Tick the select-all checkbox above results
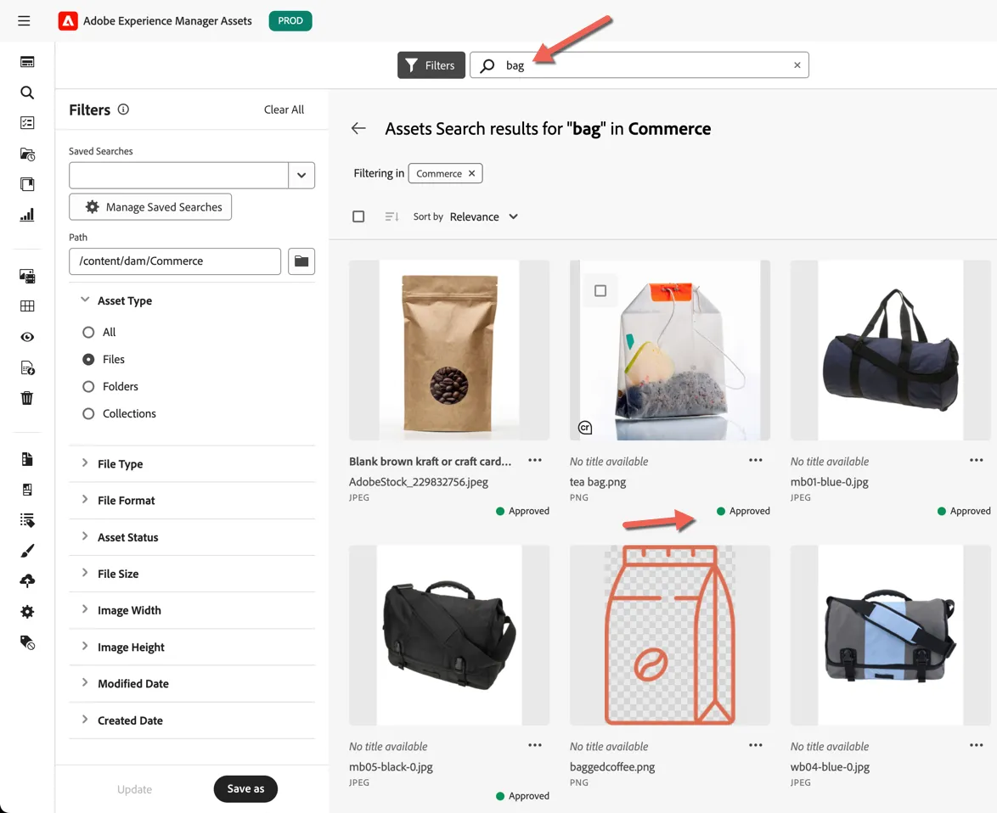This screenshot has height=813, width=997. click(x=358, y=216)
